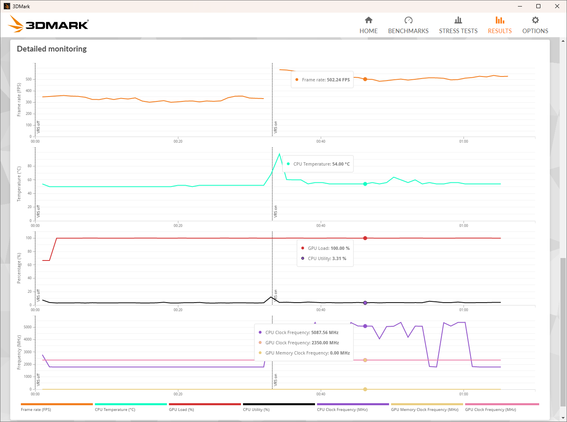Click the red GPU Load data point marker
Image resolution: width=567 pixels, height=422 pixels.
pyautogui.click(x=365, y=238)
